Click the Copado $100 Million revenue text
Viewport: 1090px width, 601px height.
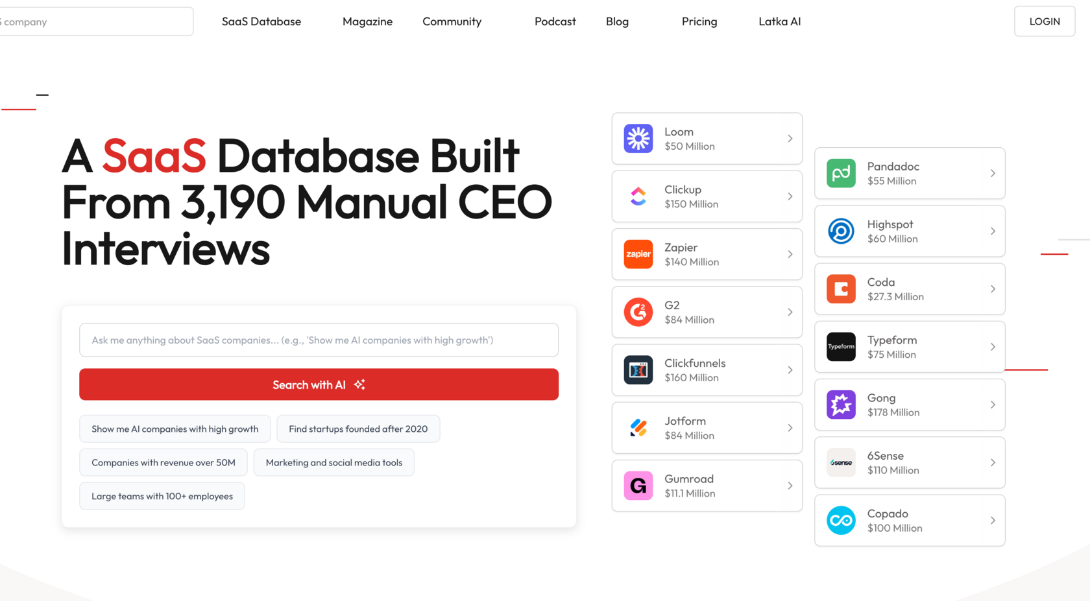click(x=895, y=528)
